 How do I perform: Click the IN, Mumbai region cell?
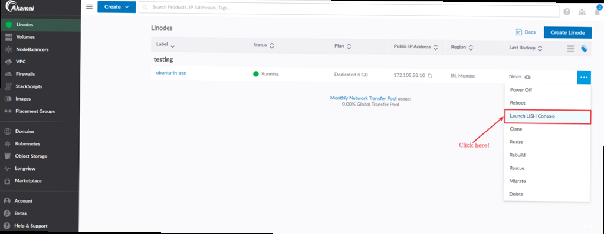tap(463, 76)
